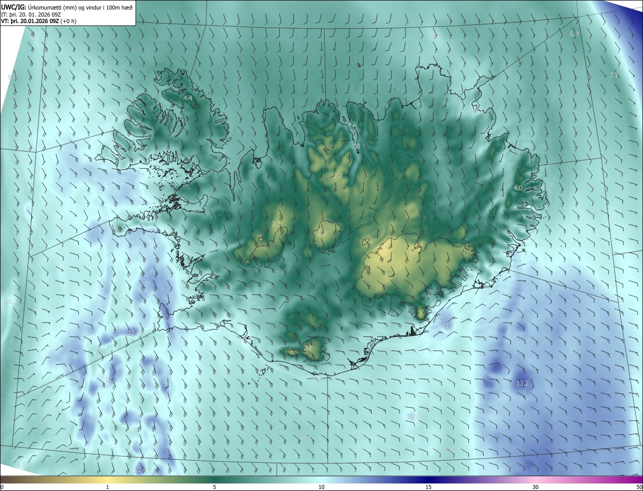This screenshot has height=491, width=643.
Task: Select the 6.9 value label
Action: pos(574,34)
